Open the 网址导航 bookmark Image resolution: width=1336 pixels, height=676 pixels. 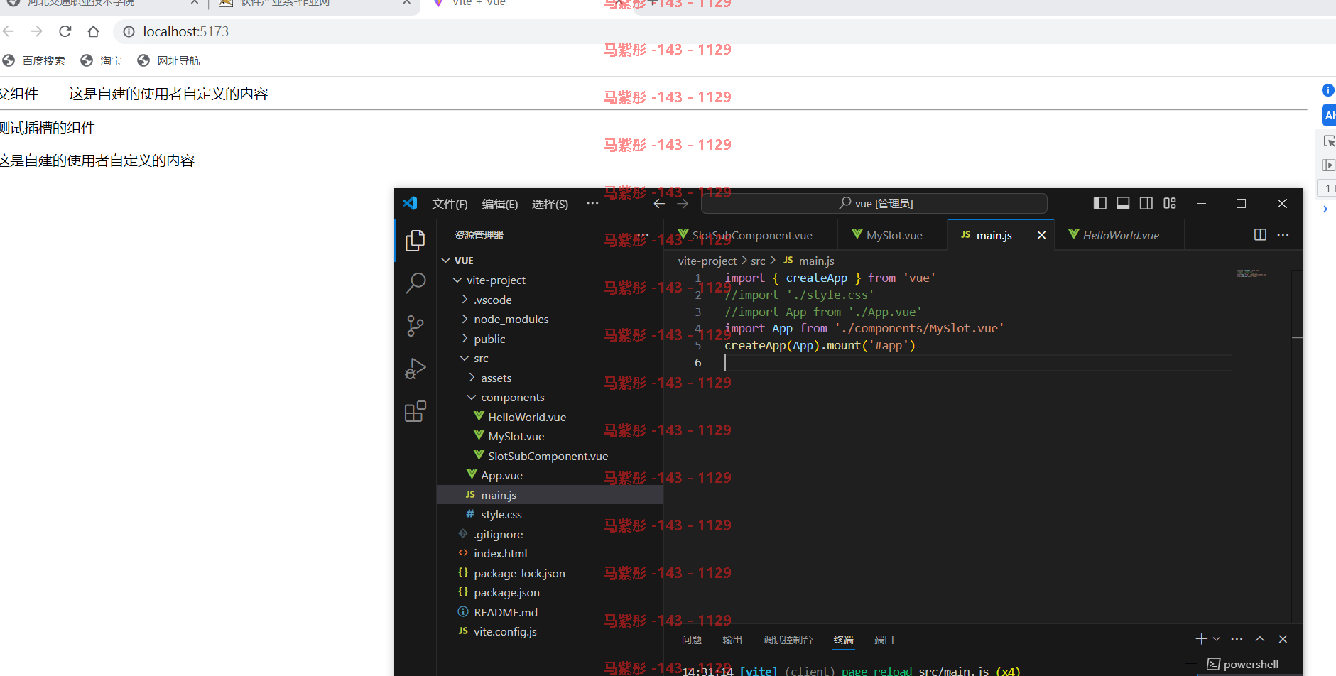pos(168,61)
